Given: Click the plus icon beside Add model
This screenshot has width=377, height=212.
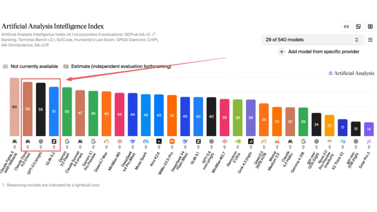Looking at the screenshot, I should pyautogui.click(x=282, y=52).
